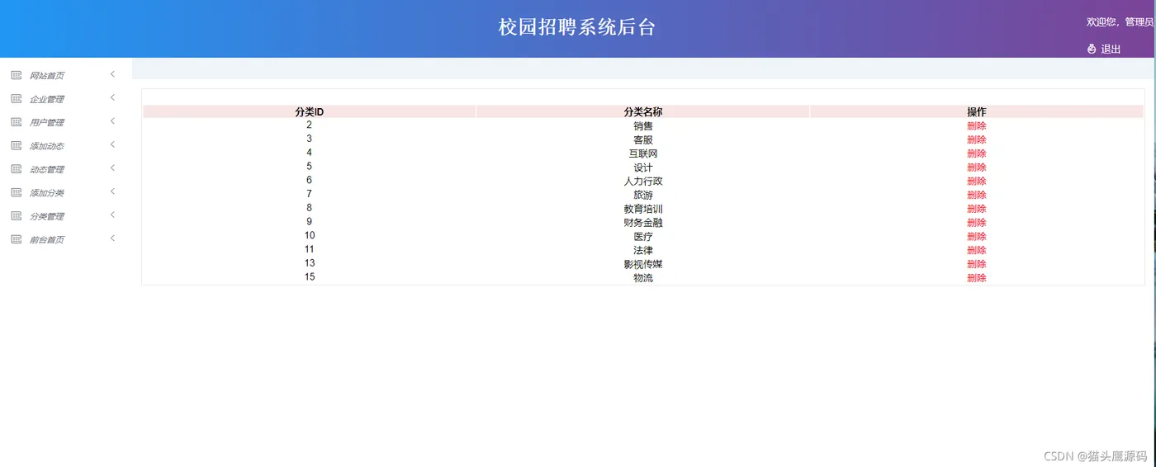Screen dimensions: 1156x467
Task: Go to 分类管理 in the sidebar
Action: pyautogui.click(x=47, y=216)
